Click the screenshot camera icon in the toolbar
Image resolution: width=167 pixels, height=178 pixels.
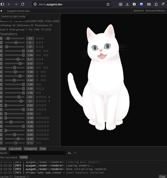point(120,4)
